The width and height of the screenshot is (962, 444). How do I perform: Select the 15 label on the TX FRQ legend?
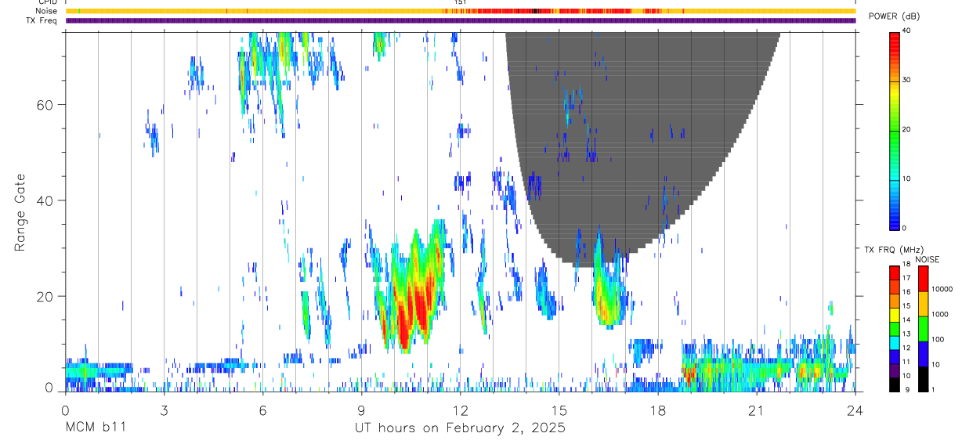point(907,306)
